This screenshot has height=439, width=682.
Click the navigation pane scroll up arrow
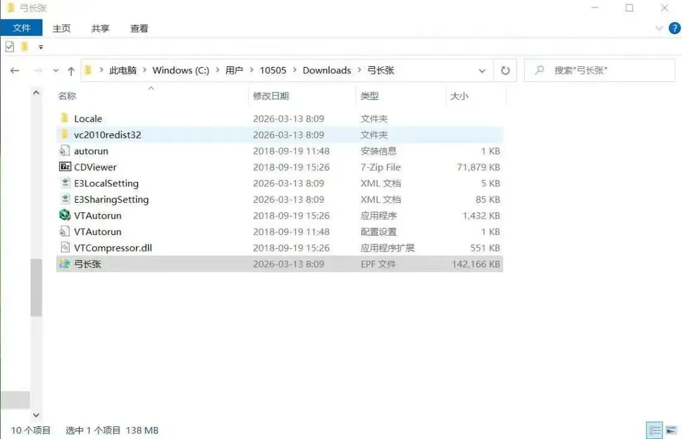(x=36, y=92)
